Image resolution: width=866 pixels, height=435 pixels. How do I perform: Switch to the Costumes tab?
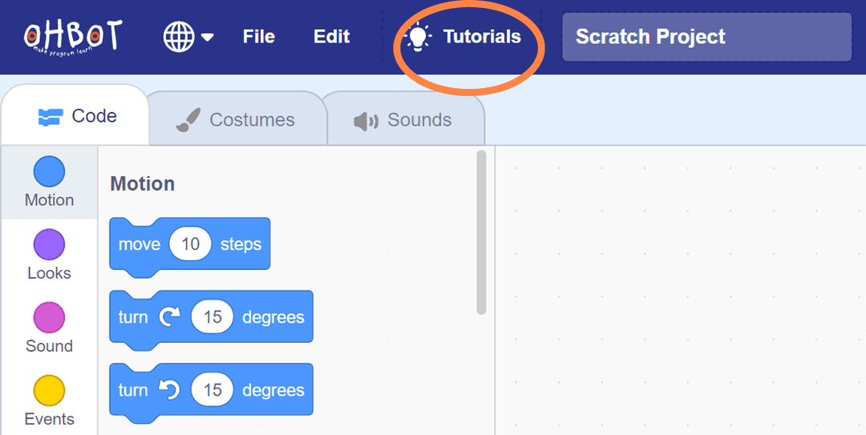pyautogui.click(x=237, y=120)
